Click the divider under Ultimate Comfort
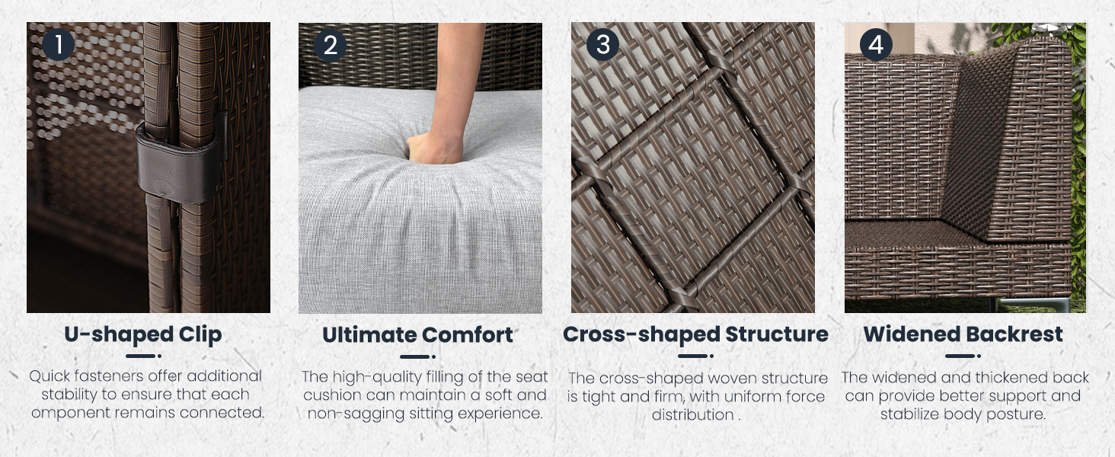The image size is (1115, 457). click(418, 356)
